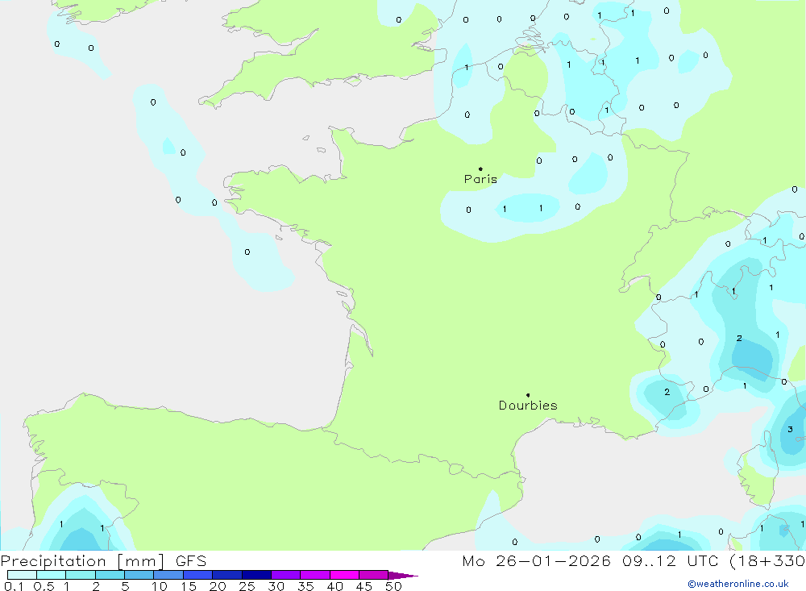Click the '(18+330' forecast offset text
Image resolution: width=806 pixels, height=591 pixels.
767,561
